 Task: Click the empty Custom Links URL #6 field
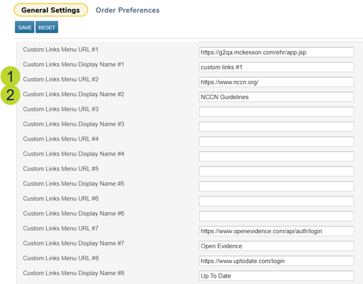tap(276, 201)
